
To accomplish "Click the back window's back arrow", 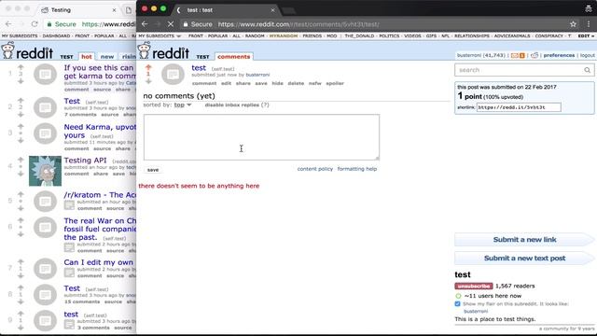I will [8, 24].
